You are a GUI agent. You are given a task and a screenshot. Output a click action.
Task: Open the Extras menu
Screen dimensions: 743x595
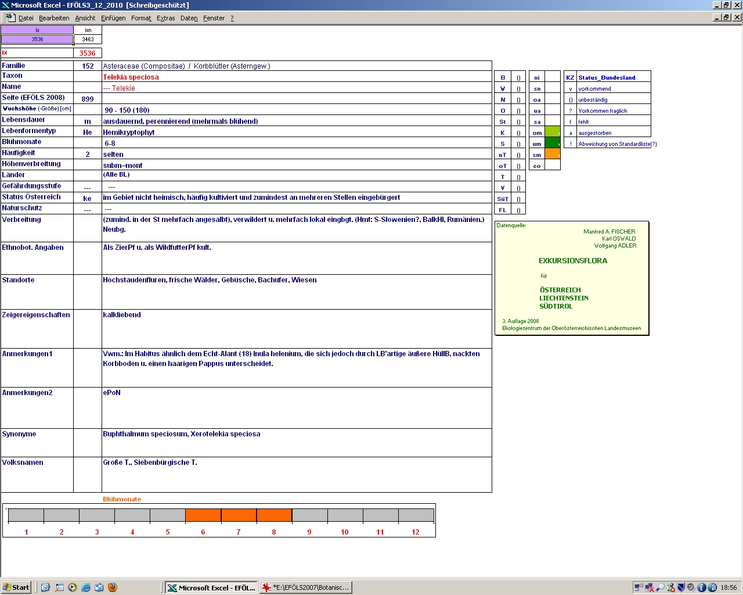click(165, 18)
